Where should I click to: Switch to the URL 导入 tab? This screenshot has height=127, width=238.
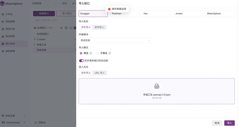point(100,73)
